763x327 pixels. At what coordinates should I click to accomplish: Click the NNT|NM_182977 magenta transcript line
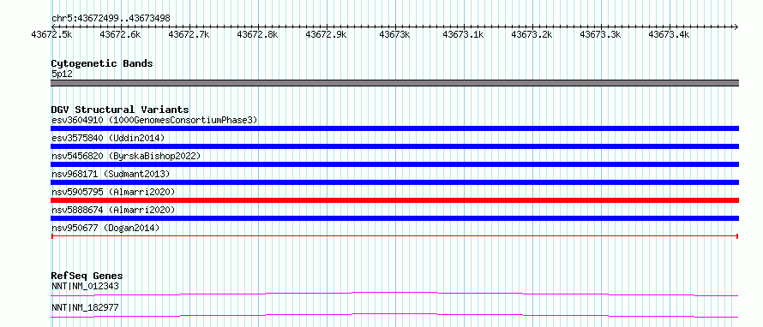coord(394,315)
